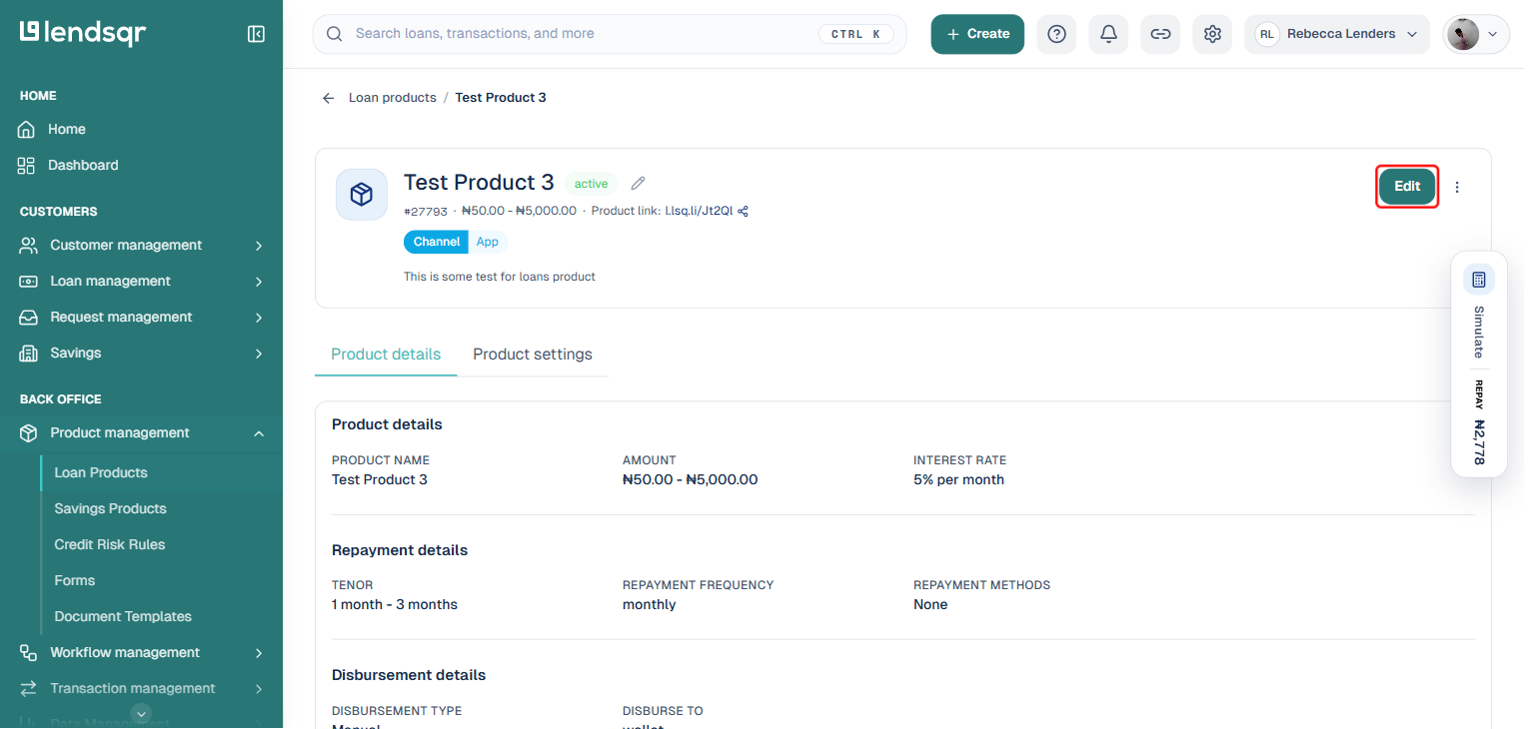Viewport: 1534px width, 729px height.
Task: Click the Create button
Action: [x=977, y=34]
